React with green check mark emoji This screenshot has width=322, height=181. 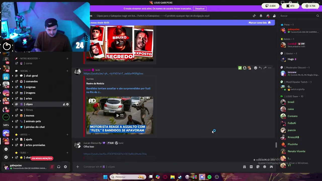pyautogui.click(x=240, y=68)
